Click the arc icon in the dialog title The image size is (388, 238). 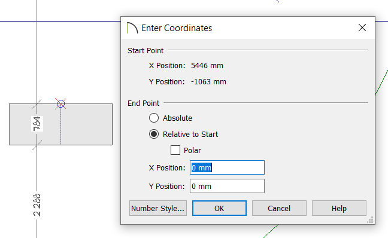(x=132, y=28)
